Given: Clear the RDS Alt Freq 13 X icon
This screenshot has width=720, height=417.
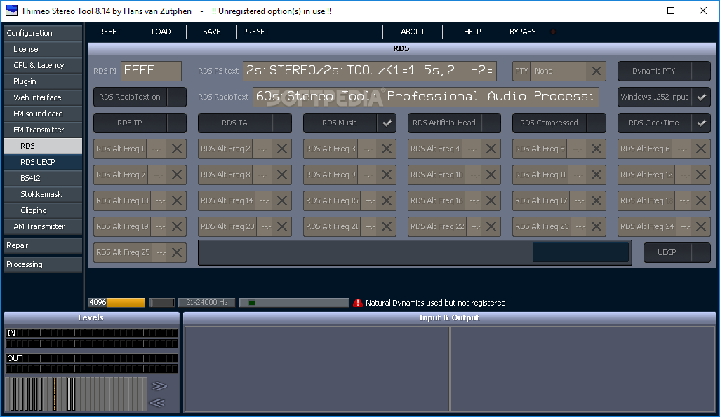Looking at the screenshot, I should [176, 200].
